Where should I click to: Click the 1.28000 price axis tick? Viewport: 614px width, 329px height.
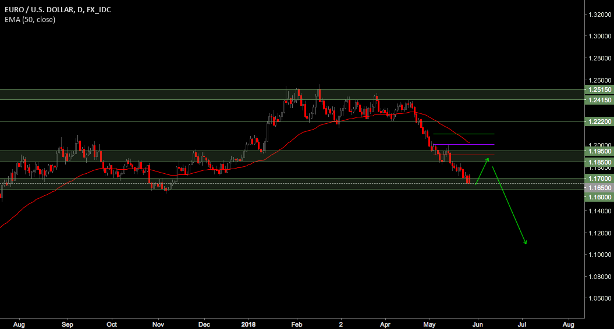599,58
